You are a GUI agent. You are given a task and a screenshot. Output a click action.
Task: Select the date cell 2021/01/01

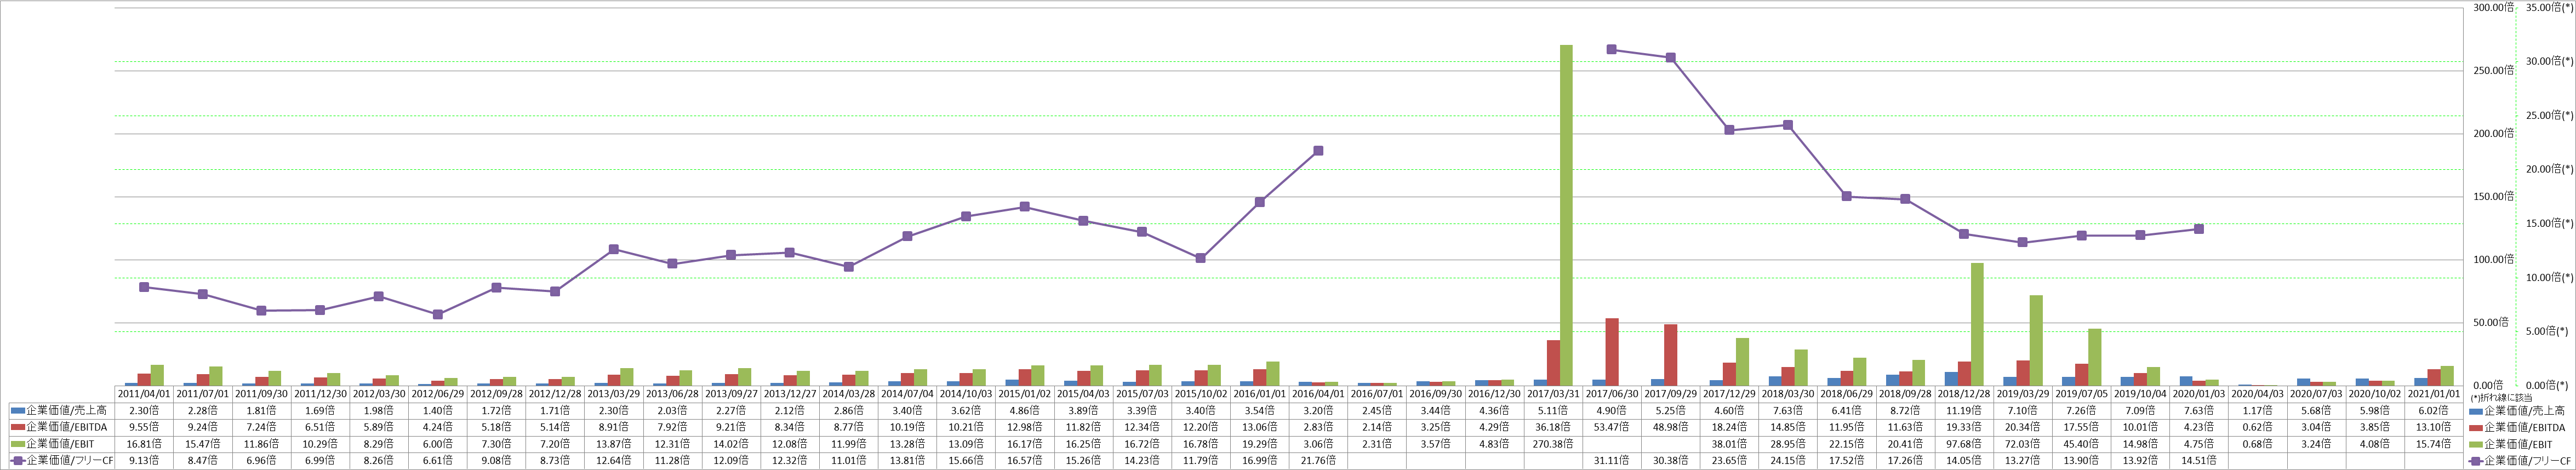(2433, 394)
